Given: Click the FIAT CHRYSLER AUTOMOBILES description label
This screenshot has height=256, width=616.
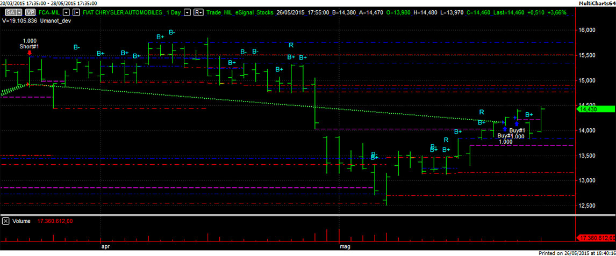Looking at the screenshot, I should 120,12.
